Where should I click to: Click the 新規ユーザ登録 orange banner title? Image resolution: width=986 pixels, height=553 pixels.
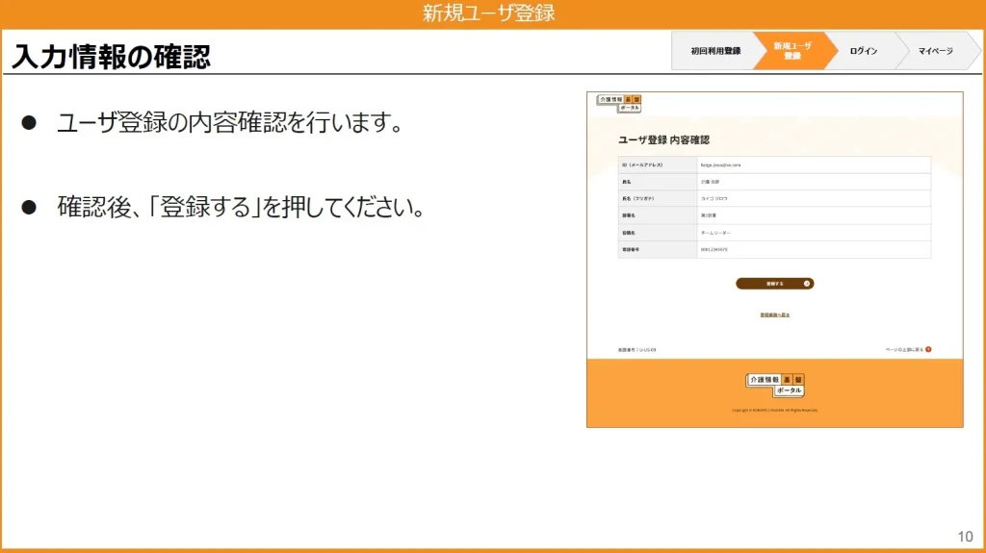click(488, 13)
